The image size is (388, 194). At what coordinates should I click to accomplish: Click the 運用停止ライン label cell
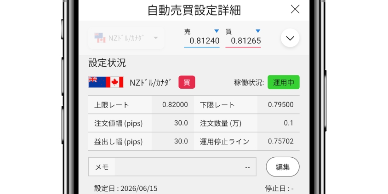coord(226,141)
